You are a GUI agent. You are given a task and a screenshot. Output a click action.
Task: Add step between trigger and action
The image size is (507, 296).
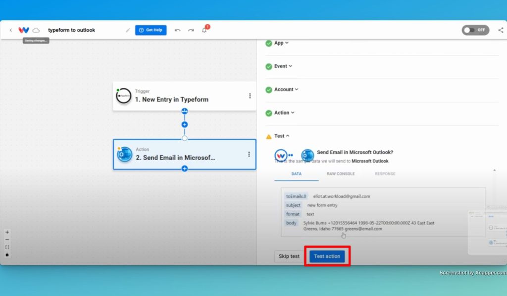(185, 124)
